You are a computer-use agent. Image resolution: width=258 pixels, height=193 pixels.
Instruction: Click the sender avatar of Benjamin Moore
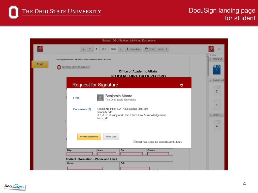coord(100,98)
